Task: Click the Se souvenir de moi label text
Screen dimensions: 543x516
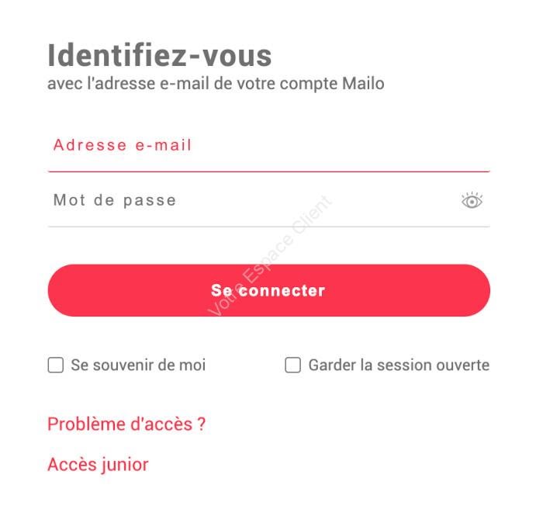Action: click(x=138, y=365)
